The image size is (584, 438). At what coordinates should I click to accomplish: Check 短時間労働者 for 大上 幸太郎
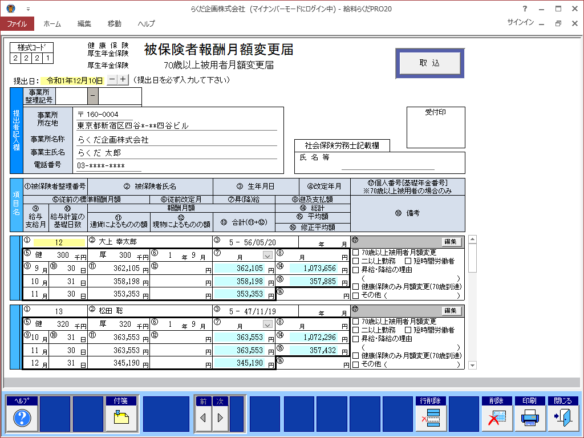(408, 261)
